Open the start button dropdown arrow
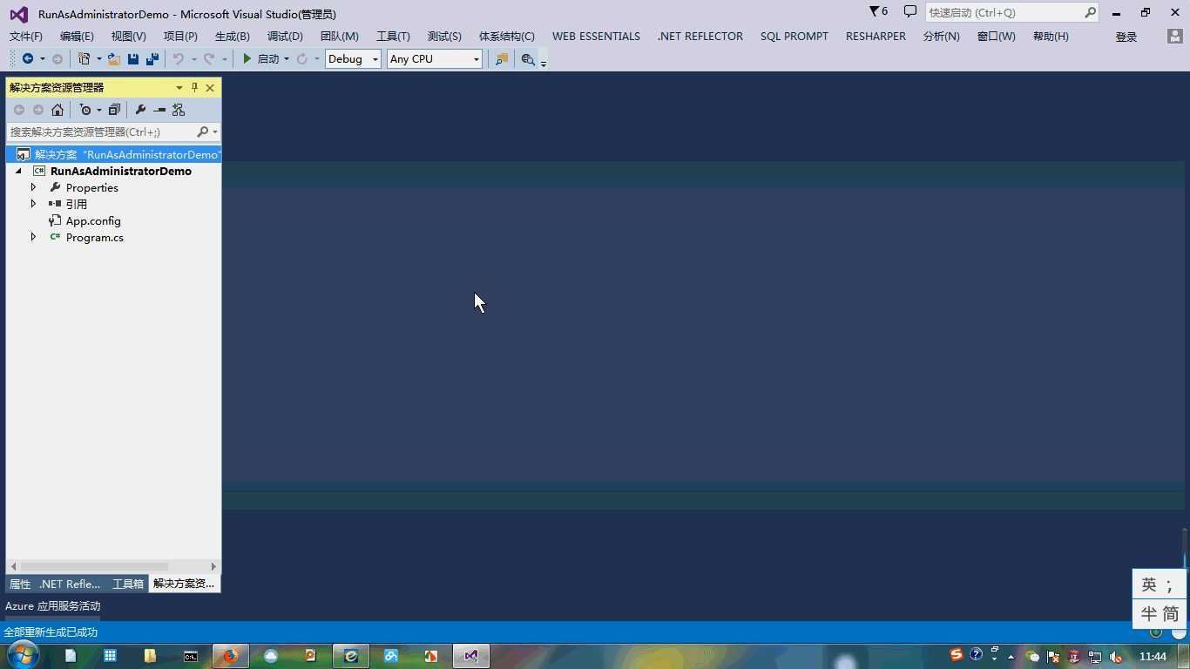The height and width of the screenshot is (669, 1190). coord(287,59)
